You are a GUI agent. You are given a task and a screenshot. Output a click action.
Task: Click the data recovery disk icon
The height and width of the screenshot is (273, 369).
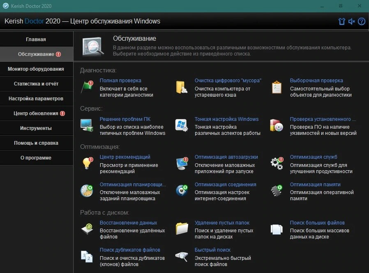87,229
